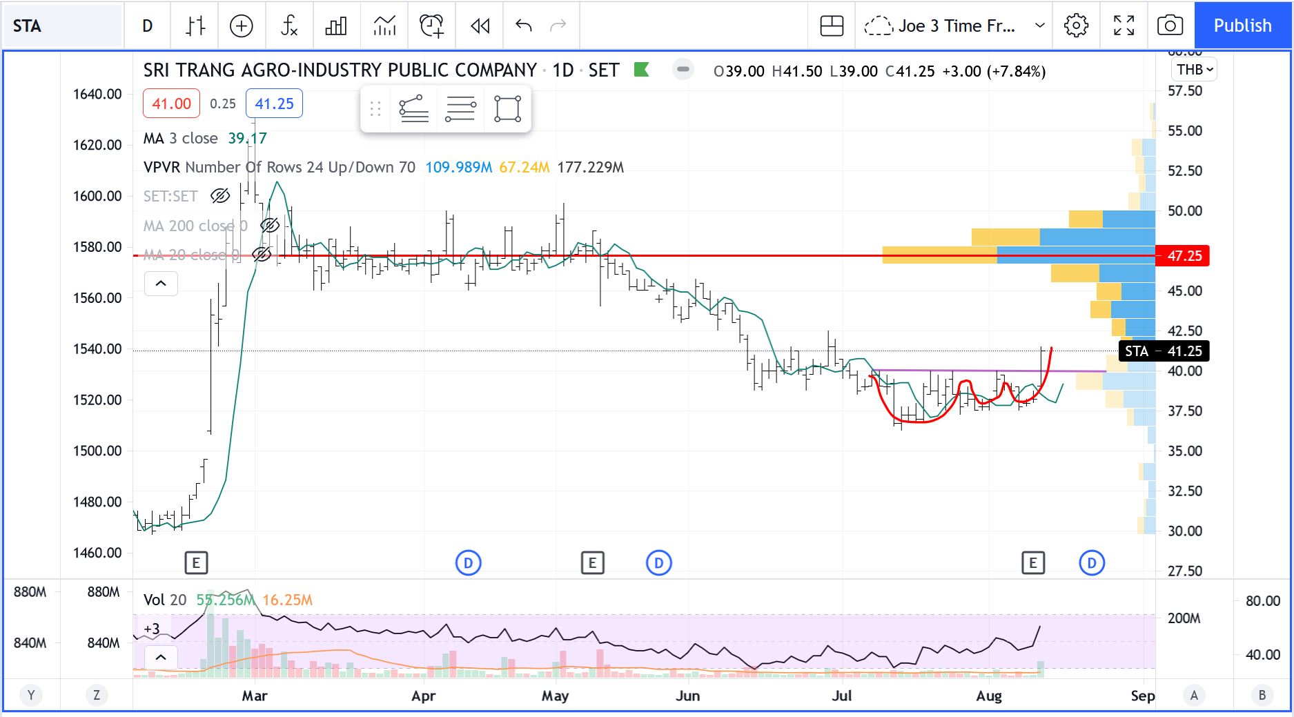1294x717 pixels.
Task: Toggle the B scale button
Action: tap(1262, 695)
